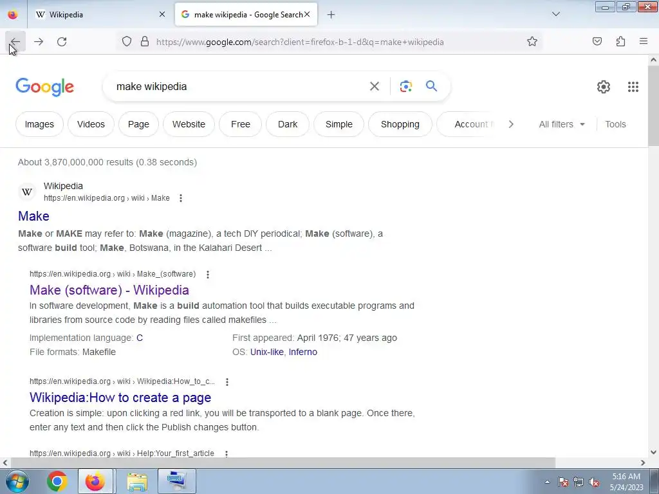Click into the Google search input field
The height and width of the screenshot is (494, 659).
tap(238, 87)
